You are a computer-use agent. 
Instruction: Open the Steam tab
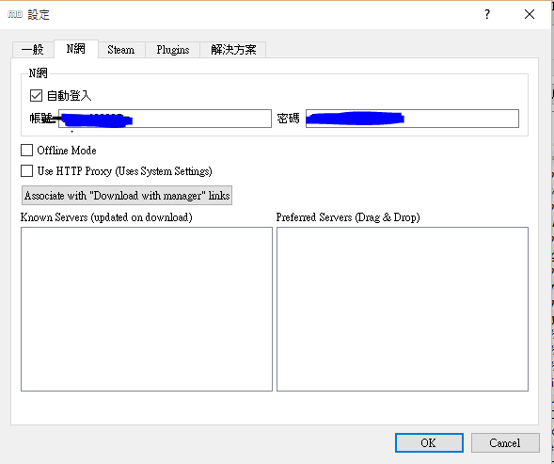point(121,50)
